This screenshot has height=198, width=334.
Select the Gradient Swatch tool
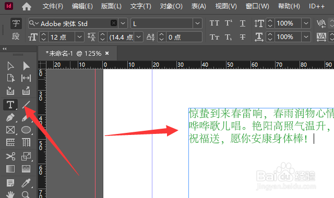(x=10, y=169)
